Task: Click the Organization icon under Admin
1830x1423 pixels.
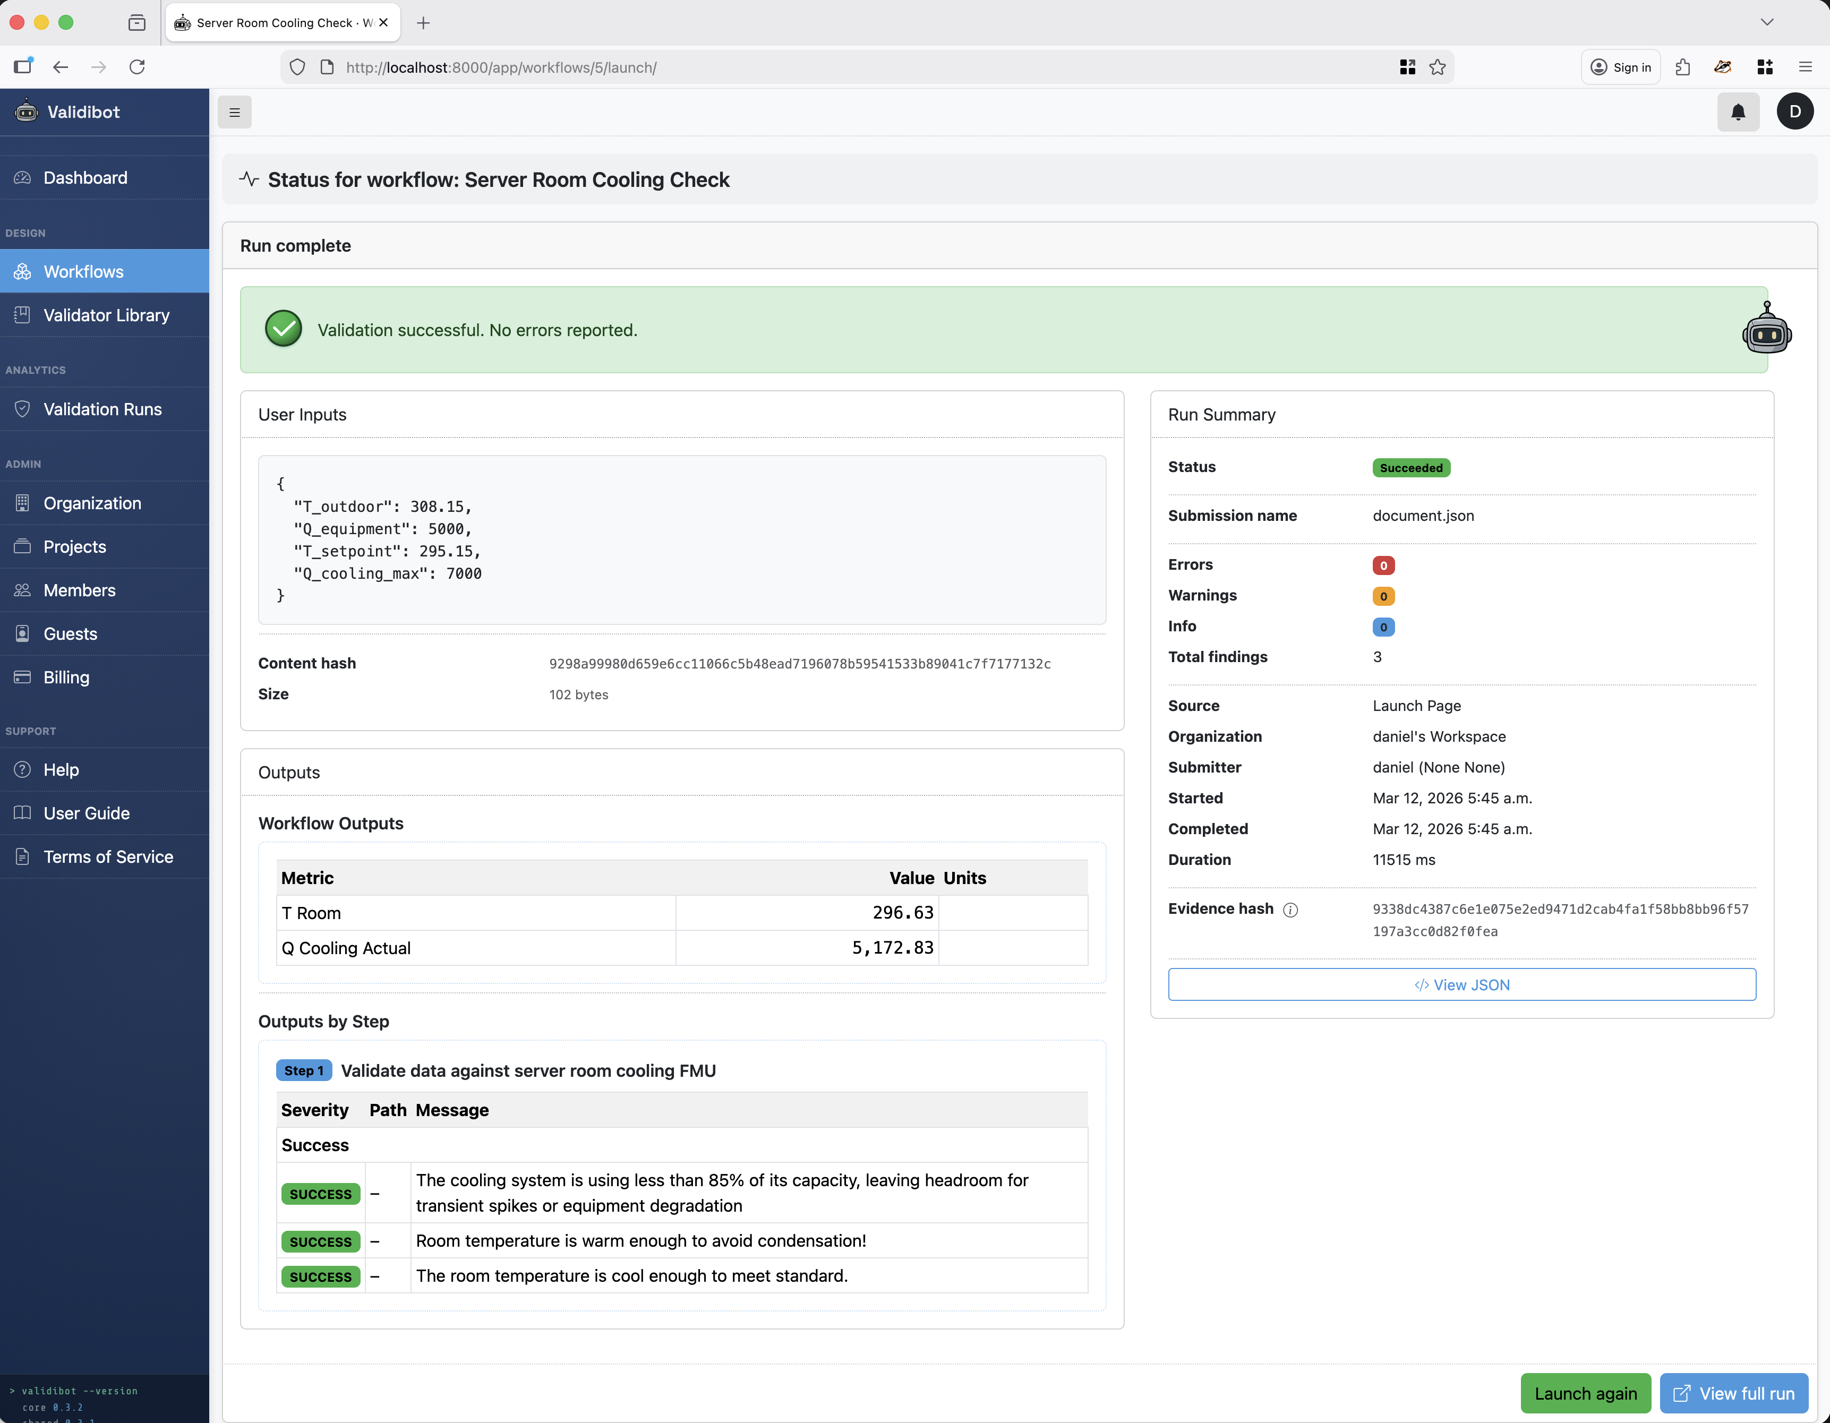Action: 23,502
